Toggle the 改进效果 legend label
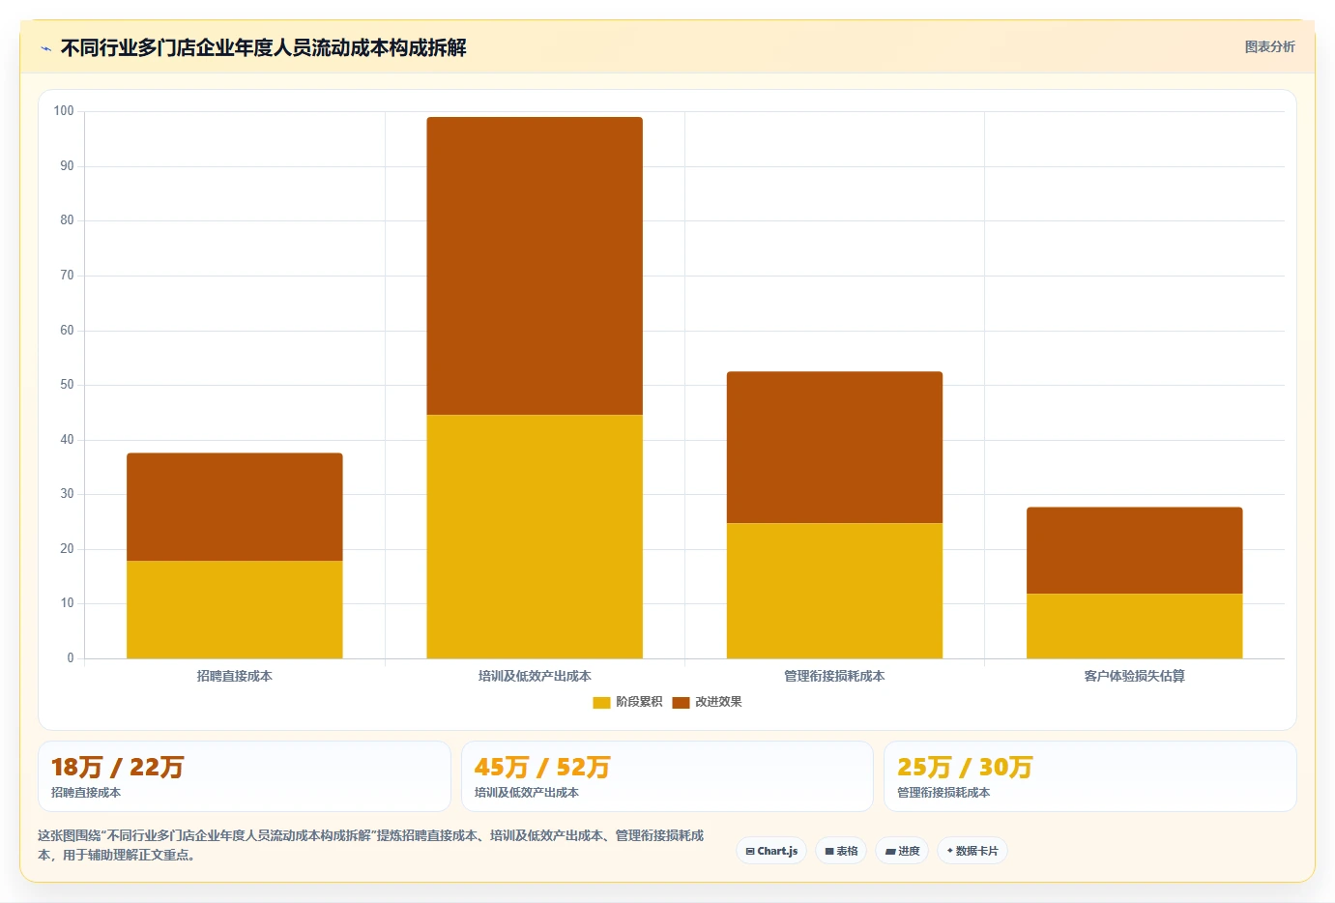Viewport: 1335px width, 903px height. click(x=718, y=702)
